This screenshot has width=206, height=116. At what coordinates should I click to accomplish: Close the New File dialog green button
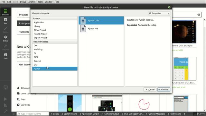169,7
